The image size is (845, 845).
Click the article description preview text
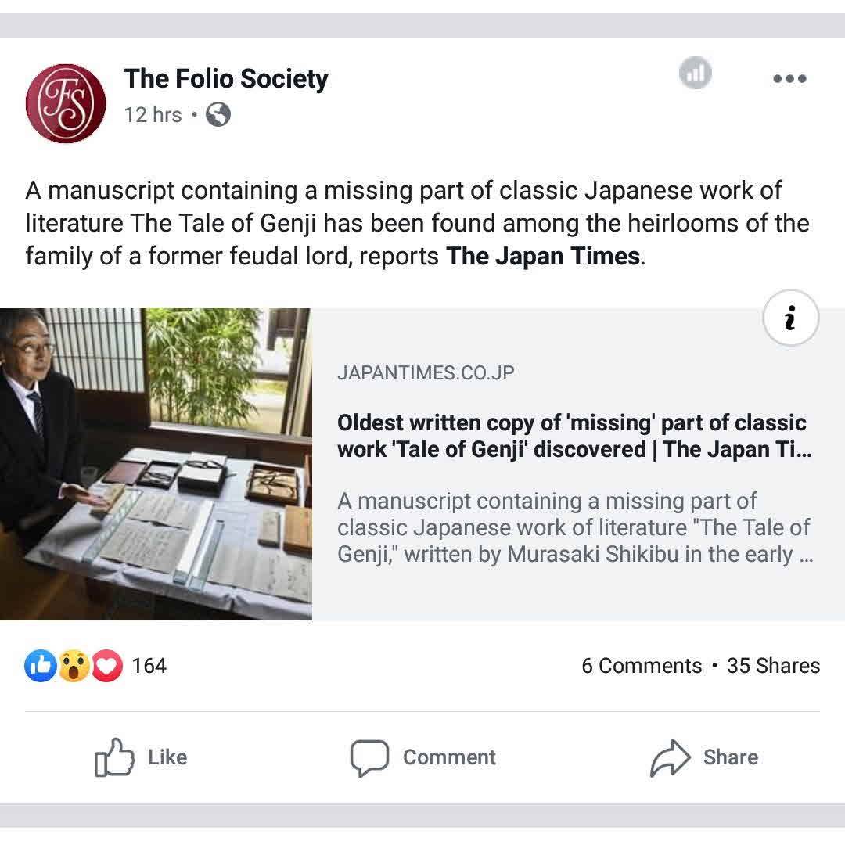pyautogui.click(x=574, y=527)
